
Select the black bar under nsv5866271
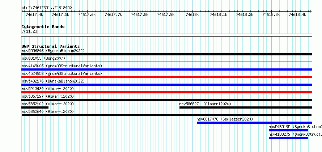246,107
